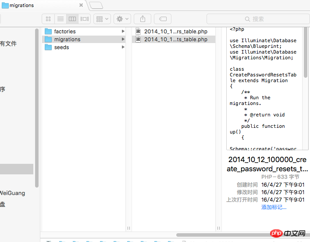Select file 2014_10_1...ts_table.php
The image size is (310, 242).
tap(174, 39)
